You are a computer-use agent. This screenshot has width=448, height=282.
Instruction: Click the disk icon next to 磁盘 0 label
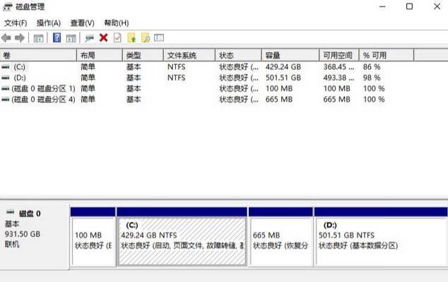[x=11, y=212]
